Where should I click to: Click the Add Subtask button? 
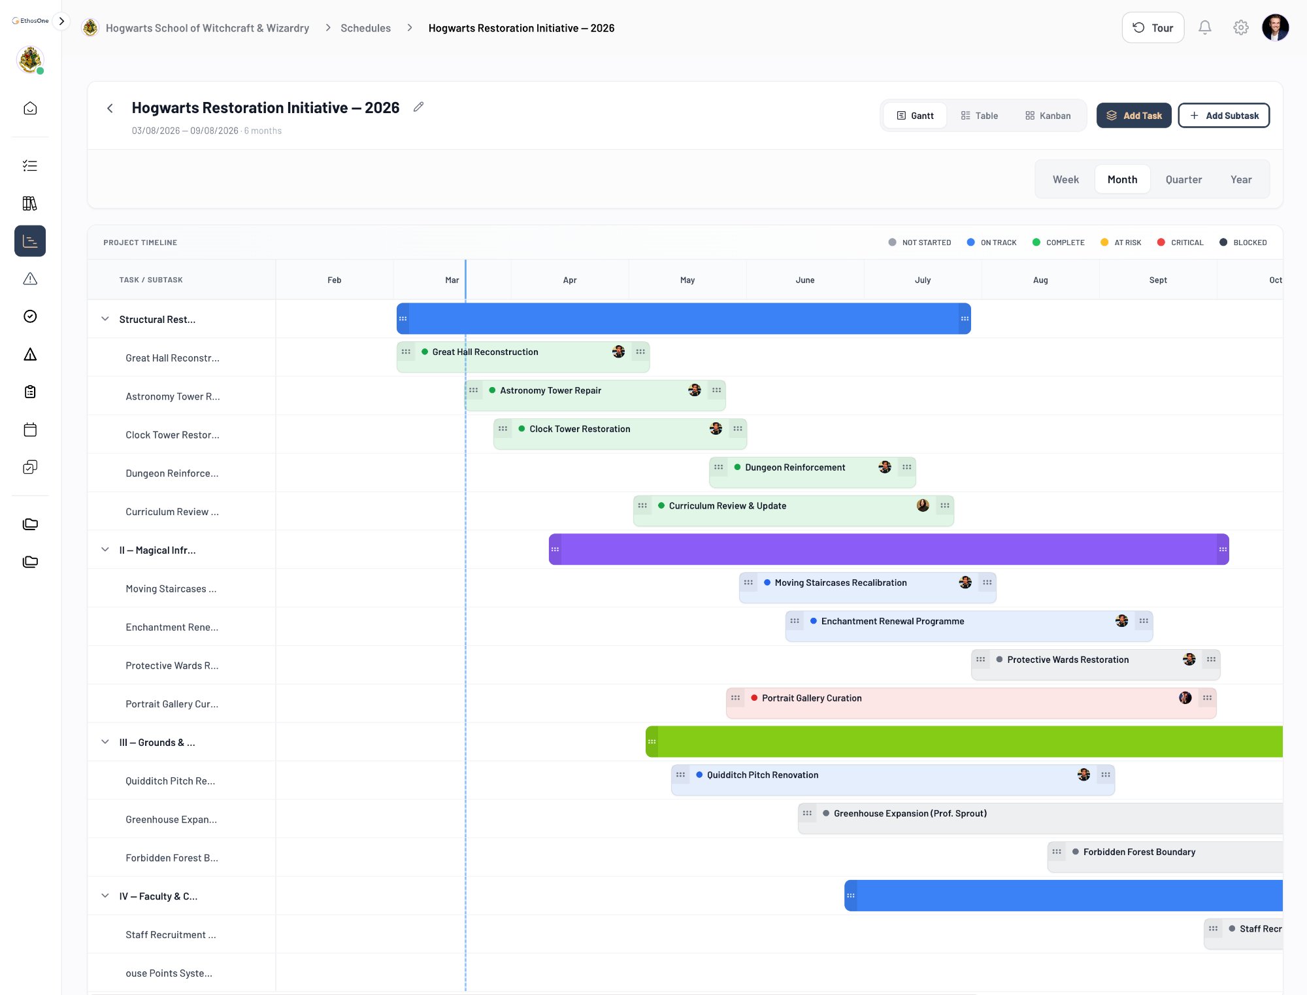point(1223,116)
